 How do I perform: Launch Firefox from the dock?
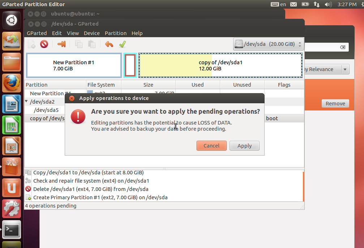11,82
